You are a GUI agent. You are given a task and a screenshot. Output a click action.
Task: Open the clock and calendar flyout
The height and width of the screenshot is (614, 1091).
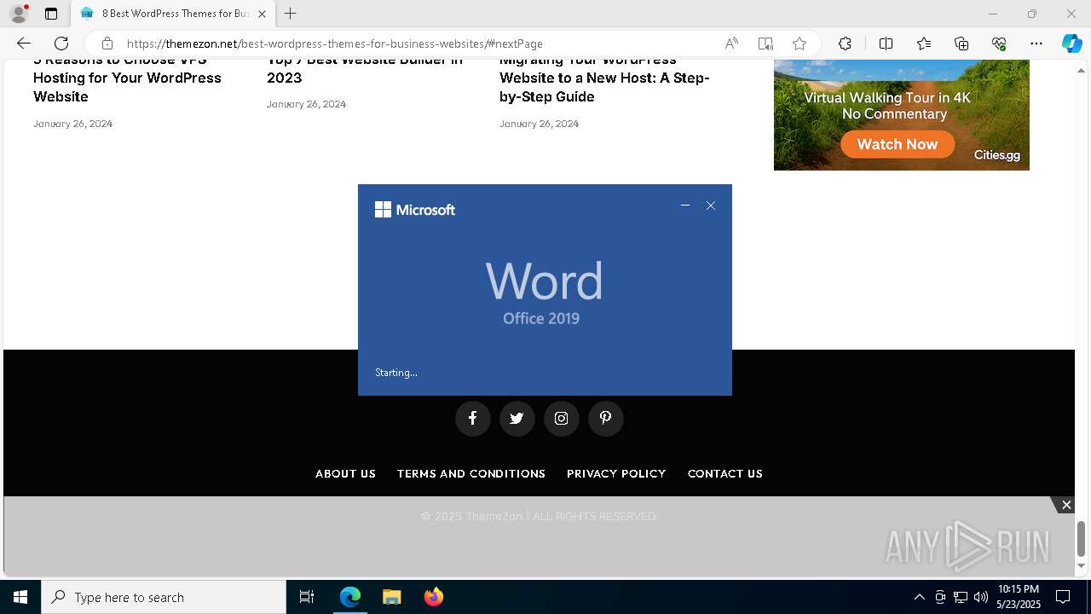[x=1019, y=597]
